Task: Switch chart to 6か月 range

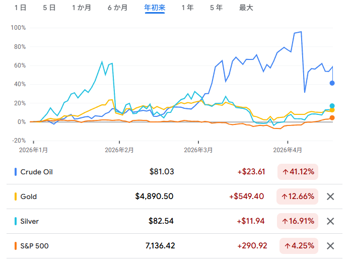Action: [x=117, y=8]
